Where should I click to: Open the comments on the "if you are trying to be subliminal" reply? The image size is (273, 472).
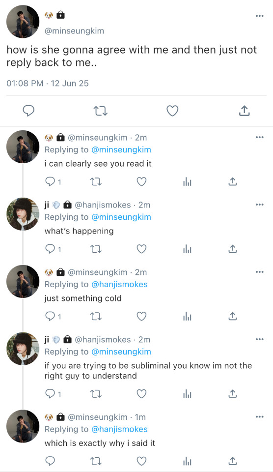53,394
